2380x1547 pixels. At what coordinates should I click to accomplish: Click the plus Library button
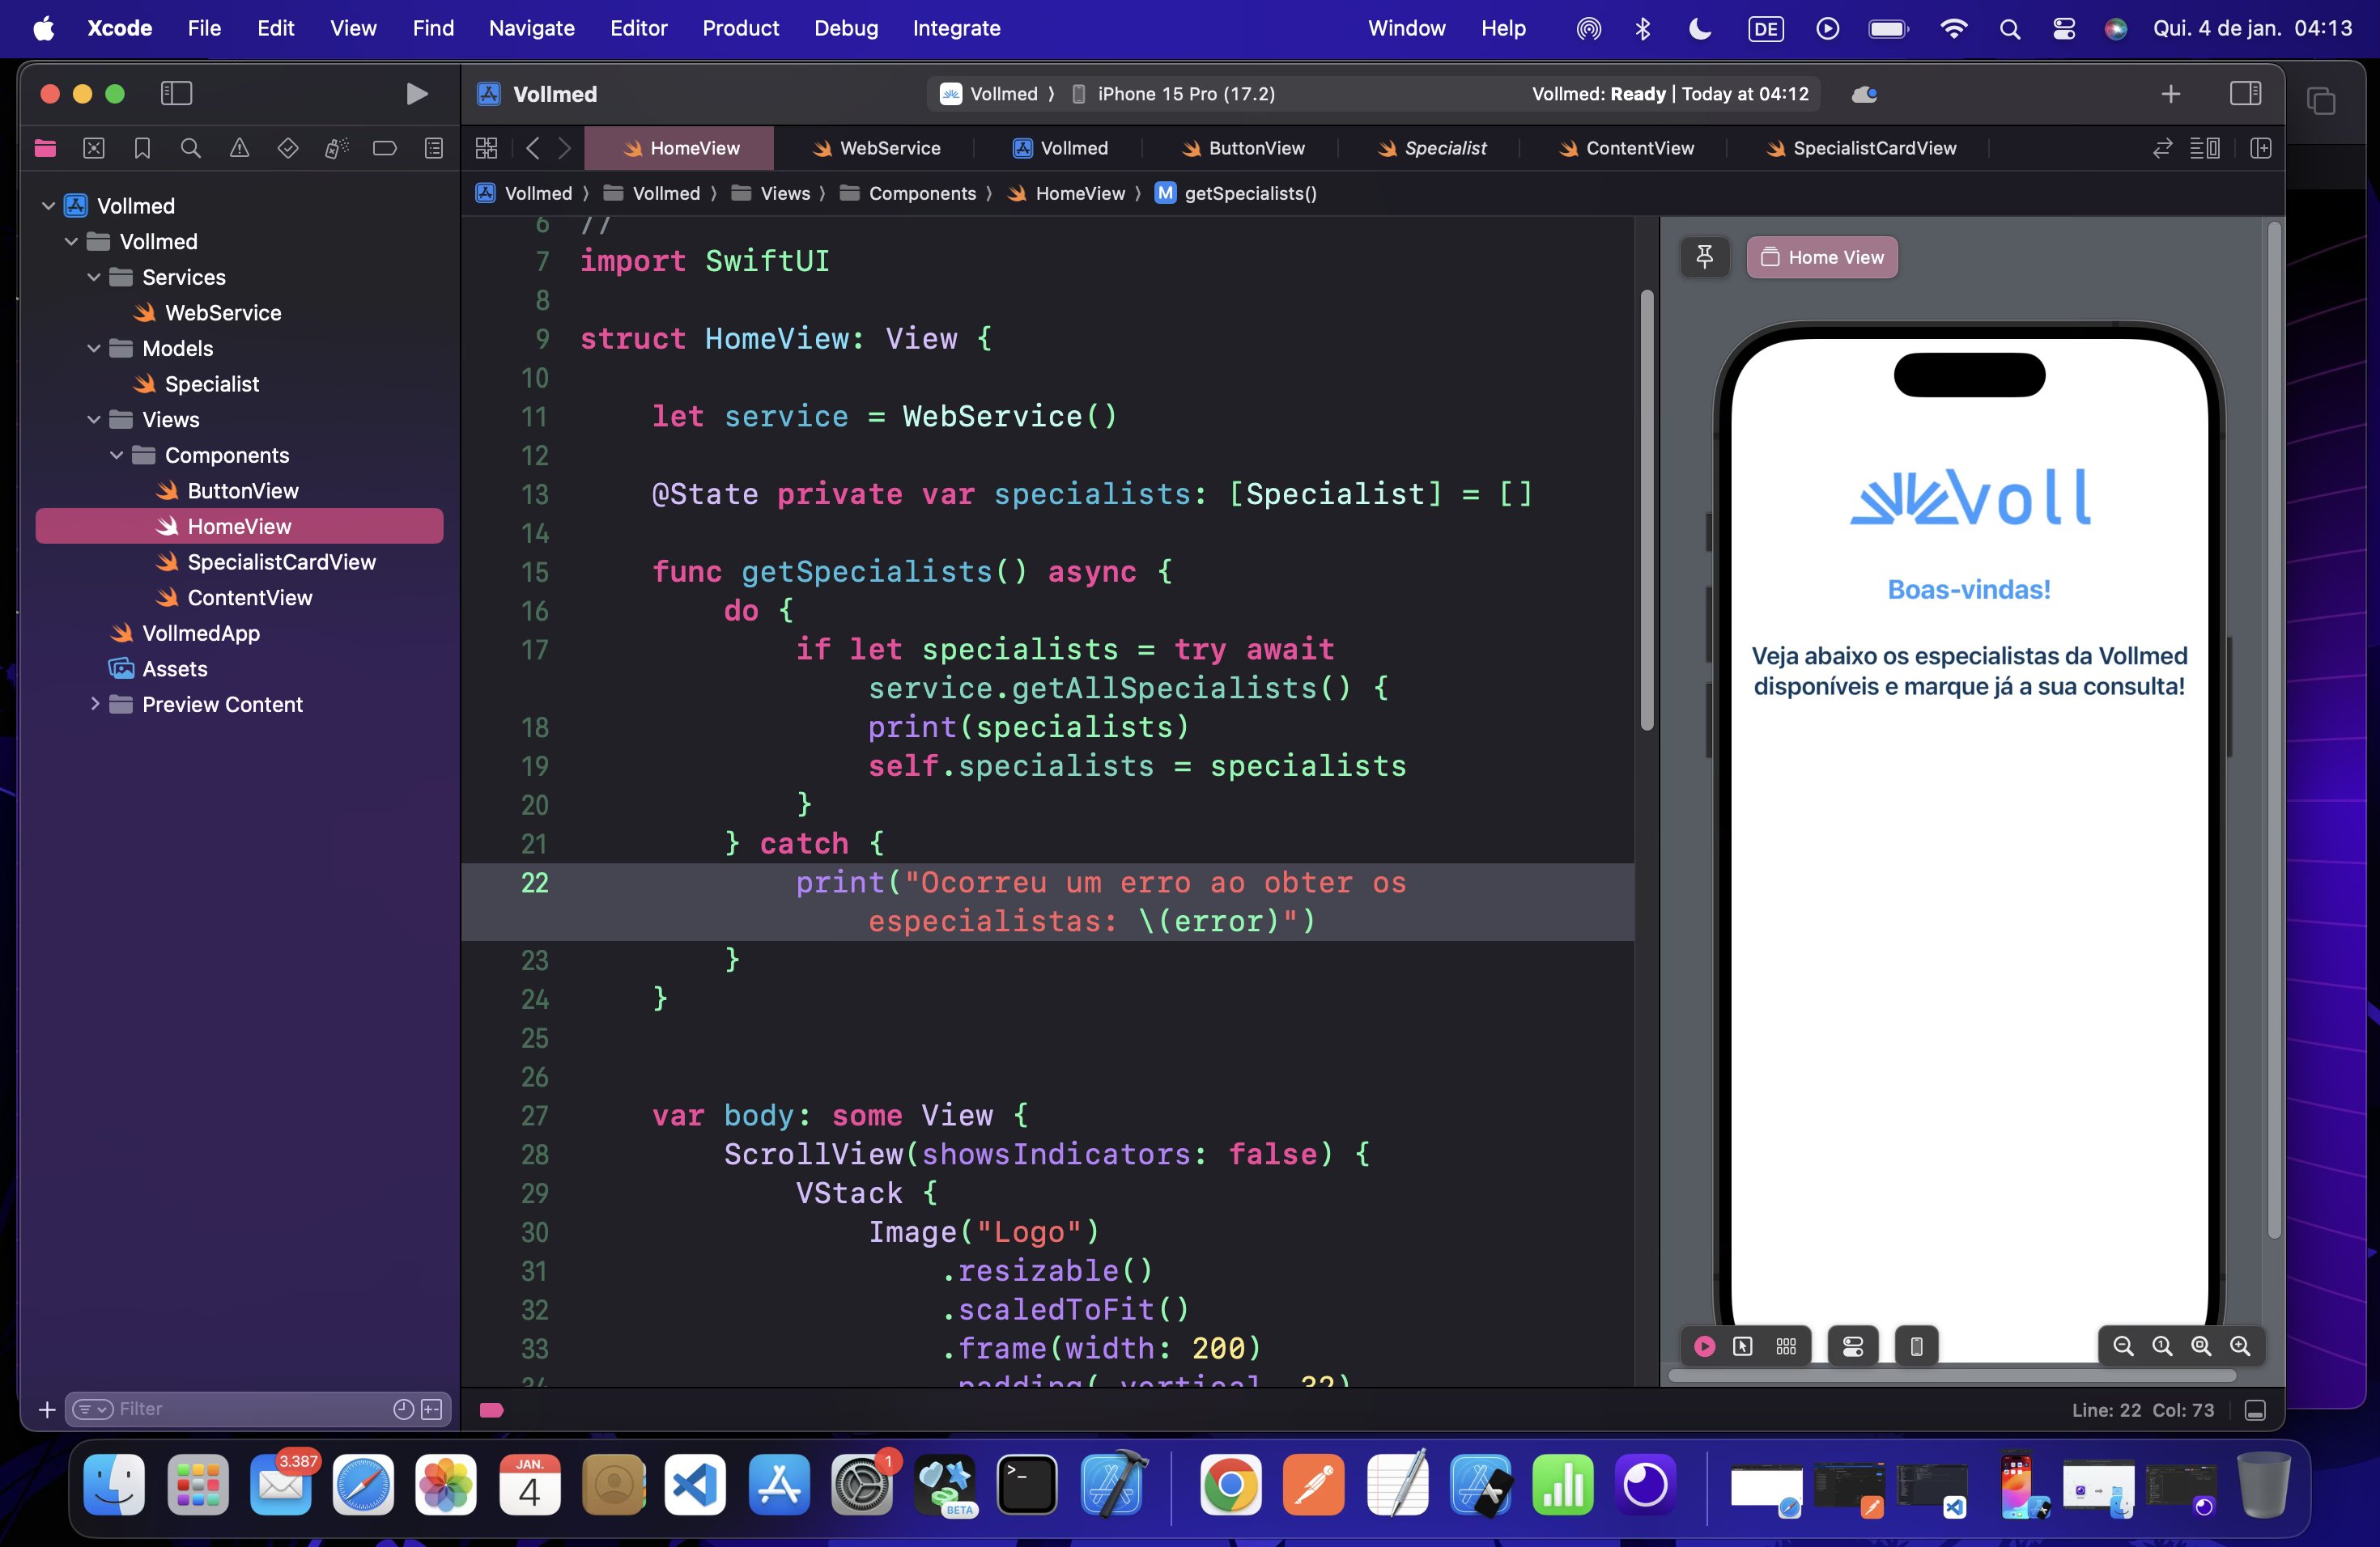(x=2170, y=94)
